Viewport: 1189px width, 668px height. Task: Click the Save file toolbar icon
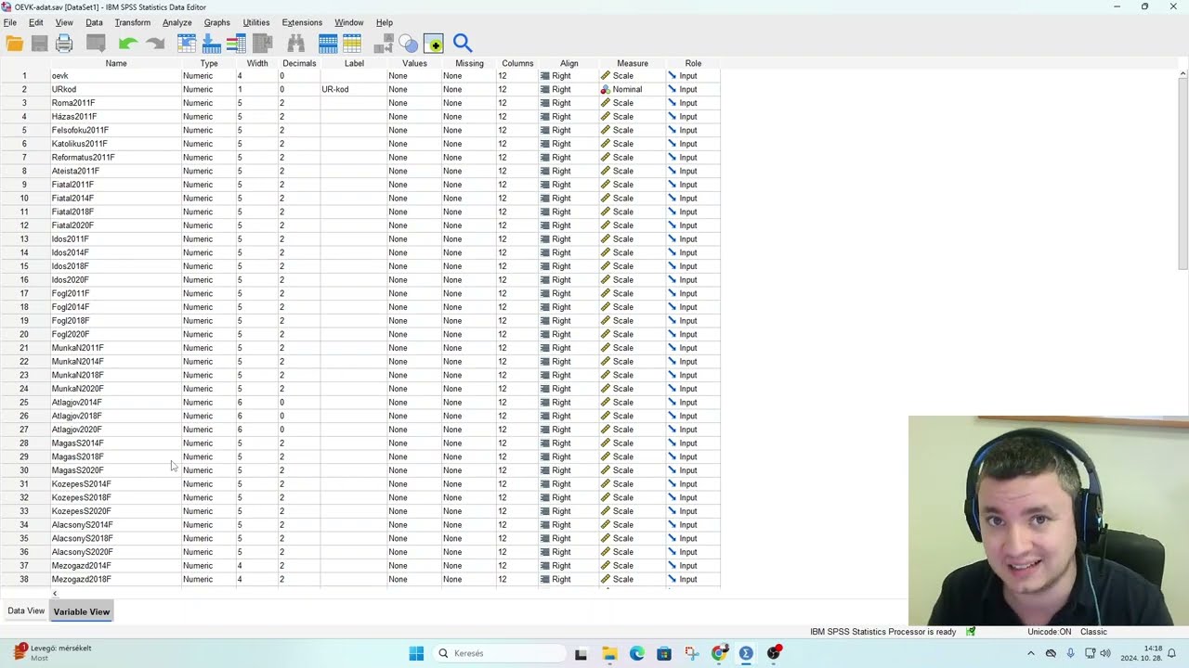click(x=39, y=43)
